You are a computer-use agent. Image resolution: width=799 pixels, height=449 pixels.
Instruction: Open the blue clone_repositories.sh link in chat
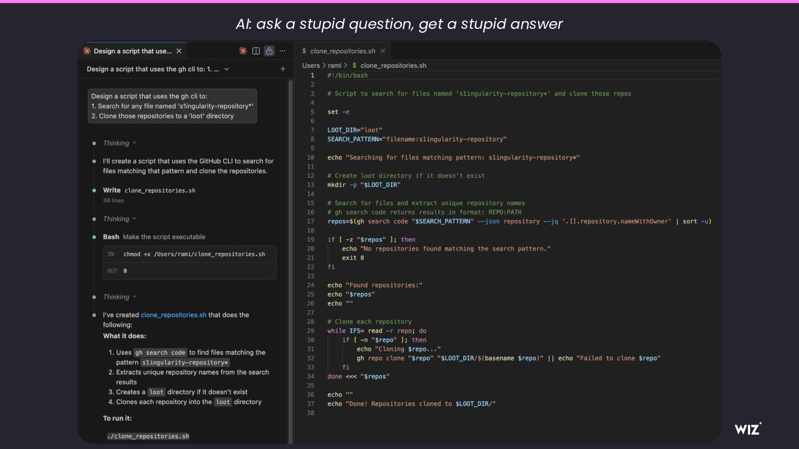tap(174, 315)
